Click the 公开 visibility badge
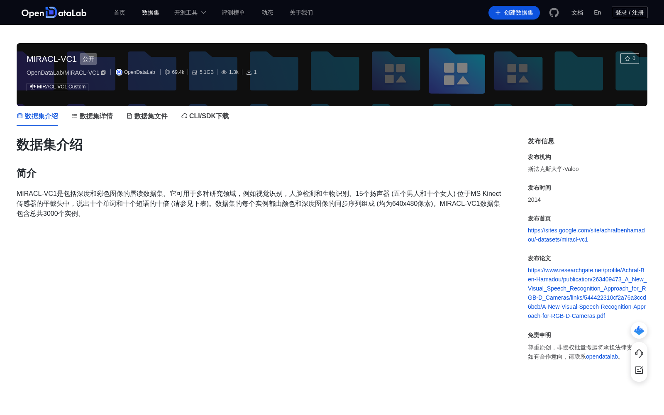The image size is (664, 415). tap(88, 59)
